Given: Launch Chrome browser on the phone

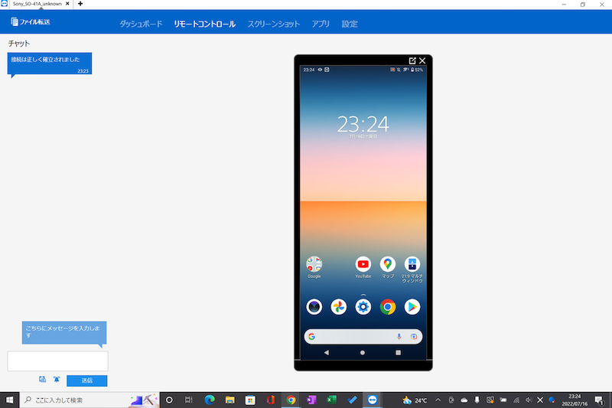Looking at the screenshot, I should (388, 307).
